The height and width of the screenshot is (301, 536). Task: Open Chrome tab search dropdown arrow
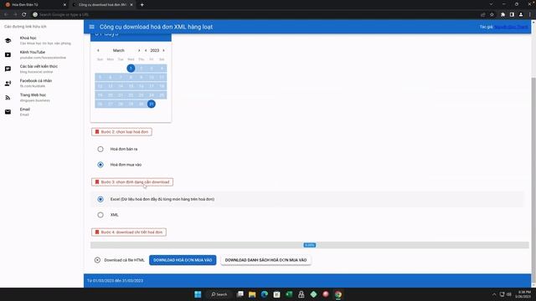pos(492,4)
